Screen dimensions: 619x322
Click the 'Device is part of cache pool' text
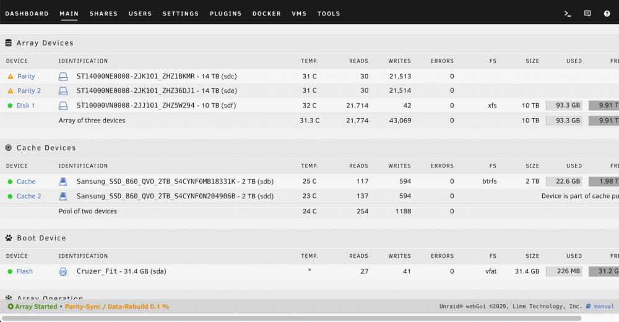coord(580,196)
